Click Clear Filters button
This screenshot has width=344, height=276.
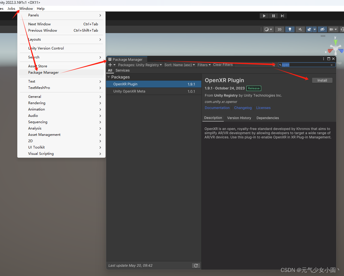click(223, 65)
